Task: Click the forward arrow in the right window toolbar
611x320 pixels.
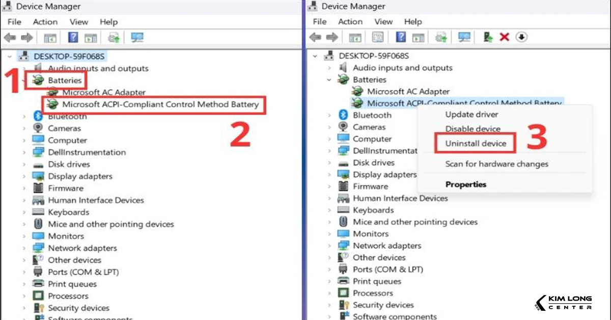Action: click(x=331, y=37)
